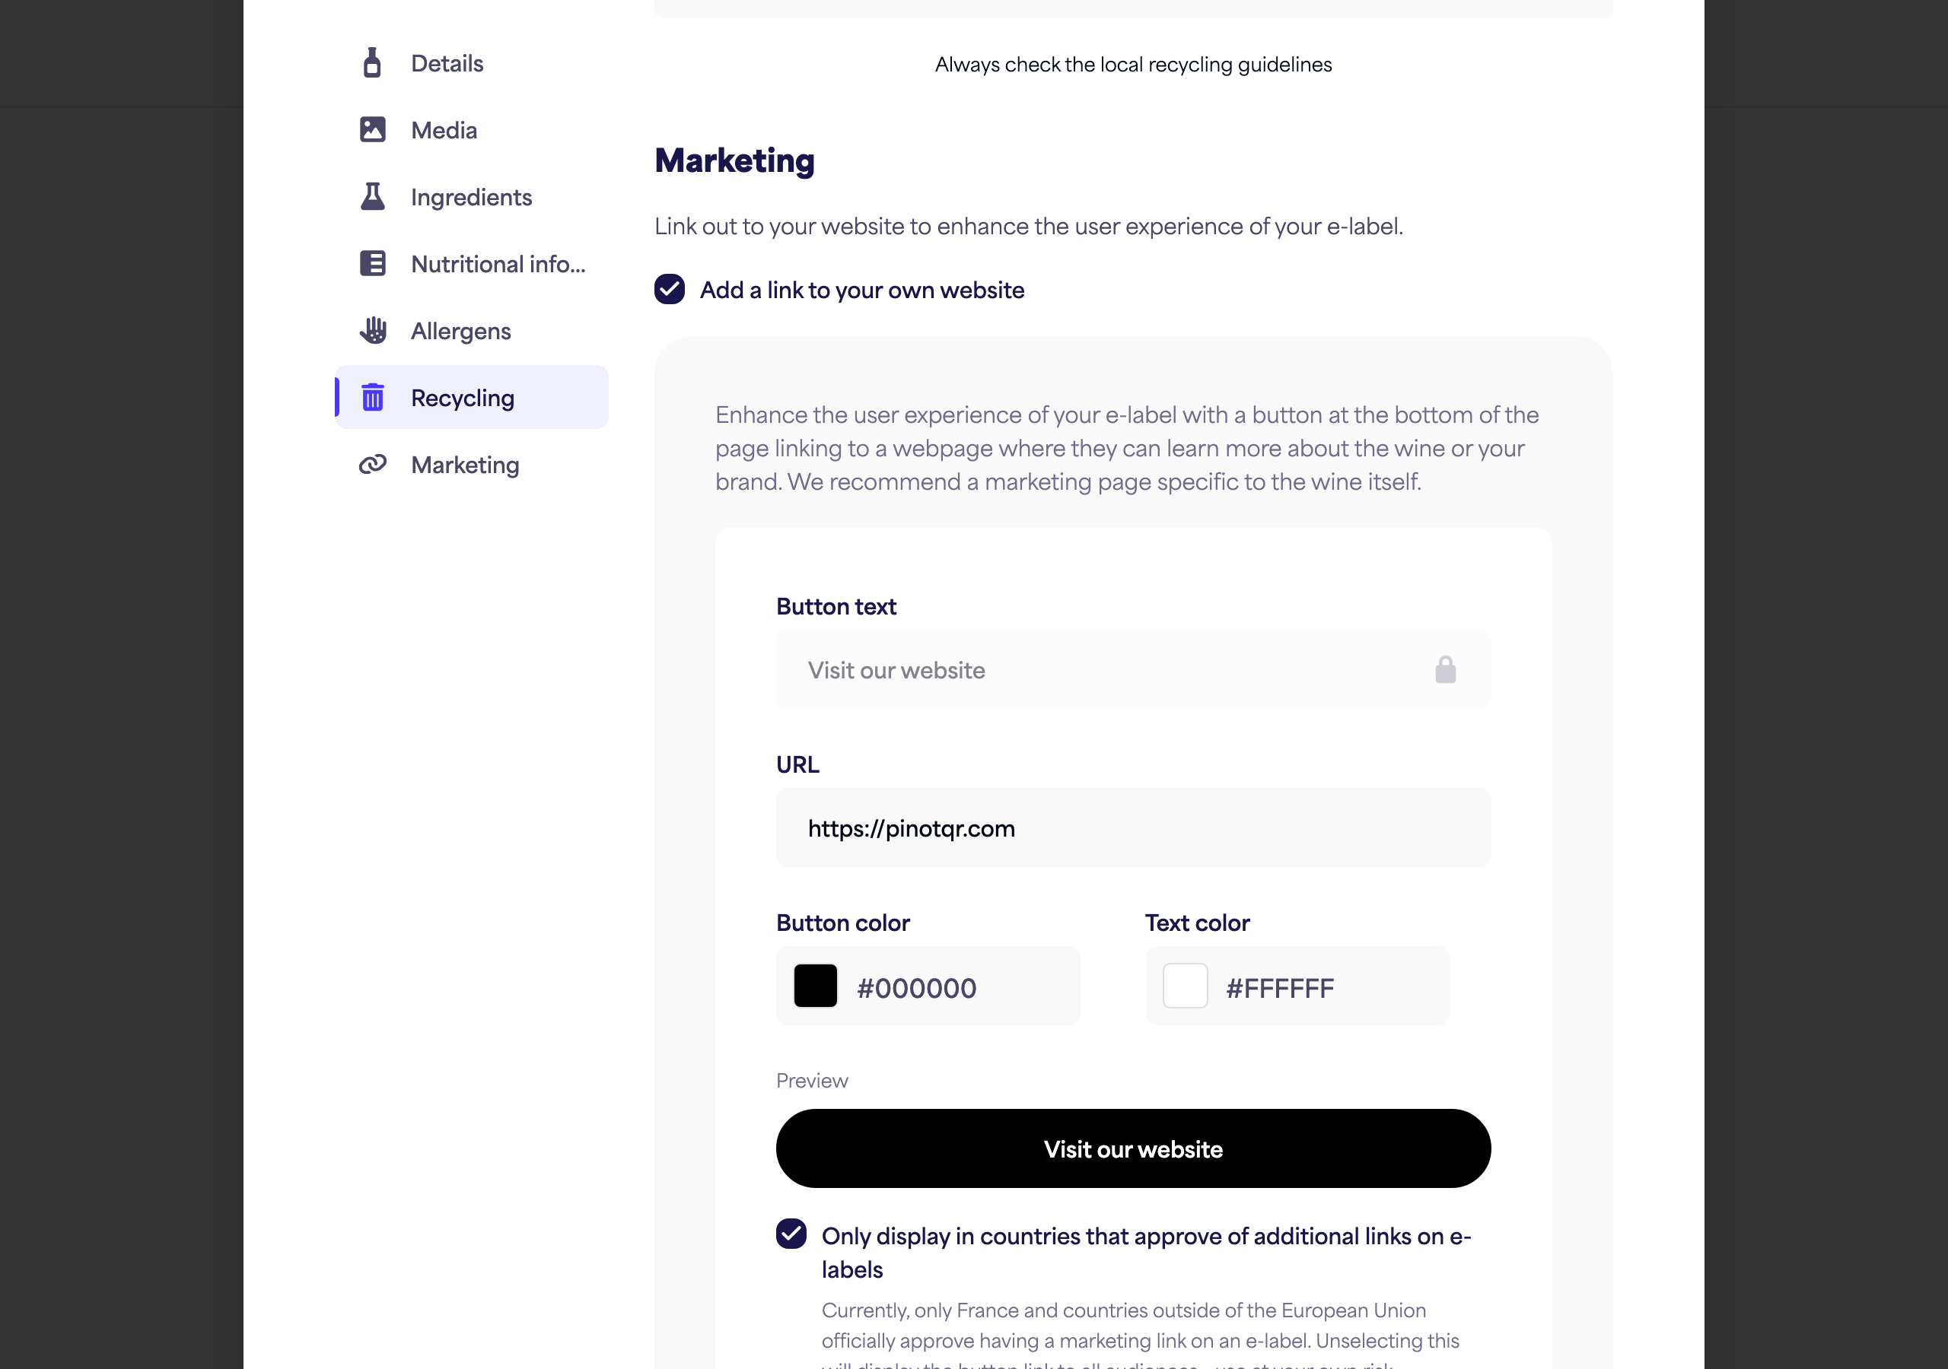Screen dimensions: 1948x1369
Task: Click the lock icon in Button text field
Action: pos(1445,669)
